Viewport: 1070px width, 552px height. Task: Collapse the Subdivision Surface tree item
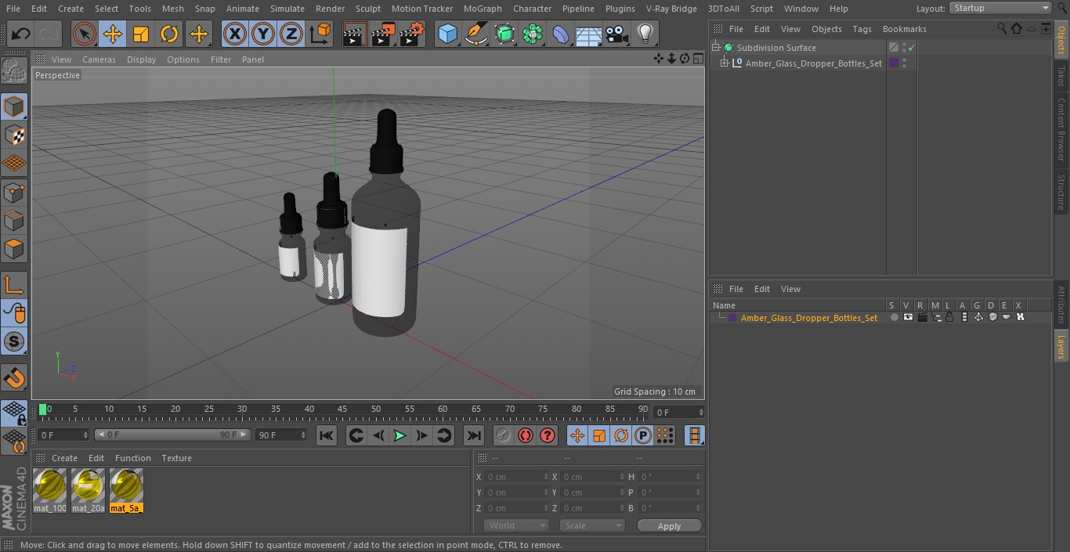pos(716,48)
